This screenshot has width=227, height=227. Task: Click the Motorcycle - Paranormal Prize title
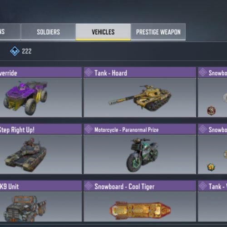(x=127, y=130)
